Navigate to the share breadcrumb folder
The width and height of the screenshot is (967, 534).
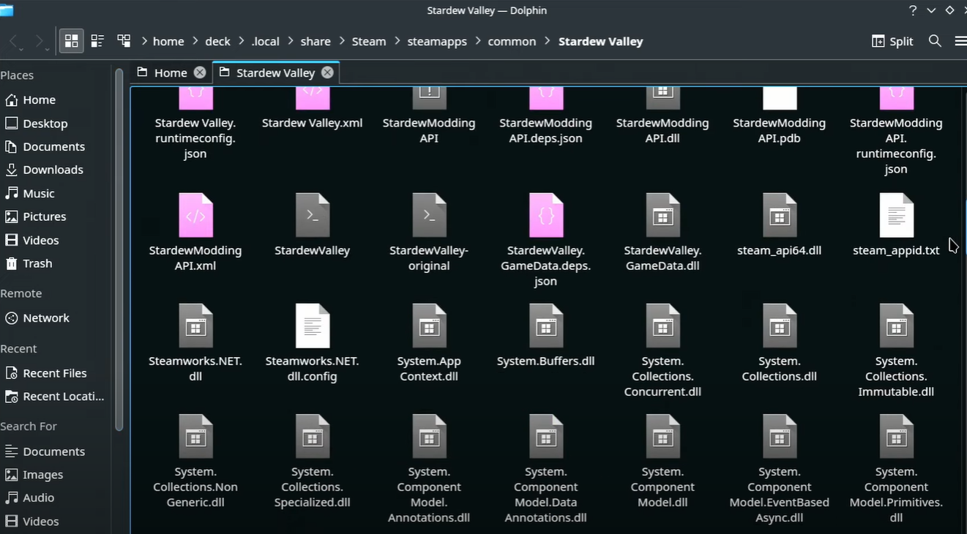point(316,42)
